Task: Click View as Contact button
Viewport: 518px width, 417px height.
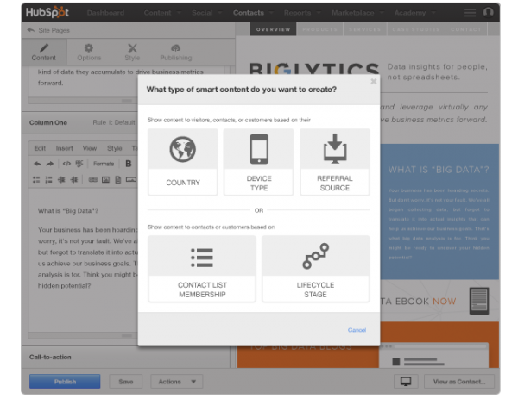Action: click(459, 382)
